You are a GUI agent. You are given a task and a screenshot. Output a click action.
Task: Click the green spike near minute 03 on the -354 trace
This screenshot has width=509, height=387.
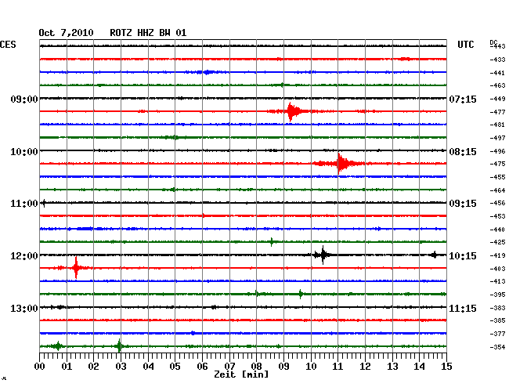point(119,346)
